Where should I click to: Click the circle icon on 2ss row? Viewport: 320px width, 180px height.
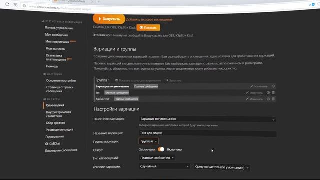pyautogui.click(x=268, y=93)
